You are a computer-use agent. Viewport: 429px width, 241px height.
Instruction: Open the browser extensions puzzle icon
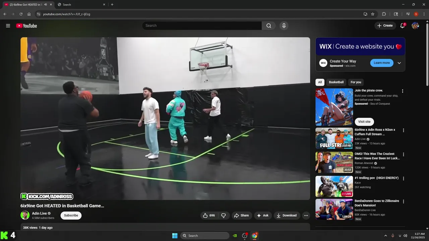click(x=384, y=14)
